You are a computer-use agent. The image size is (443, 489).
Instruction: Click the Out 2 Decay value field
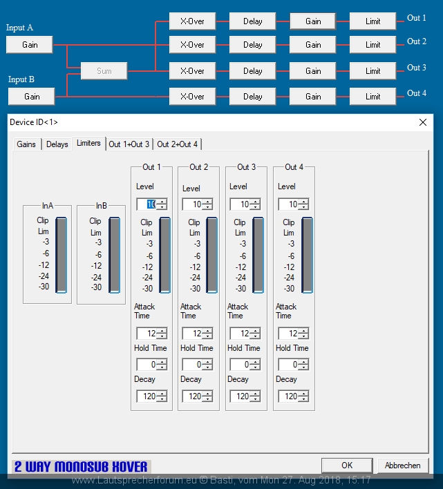tap(193, 396)
